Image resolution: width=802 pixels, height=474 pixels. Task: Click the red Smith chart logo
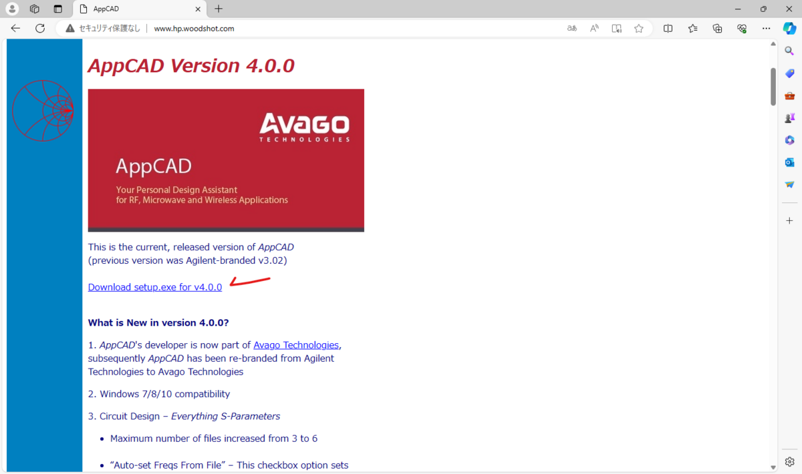43,111
